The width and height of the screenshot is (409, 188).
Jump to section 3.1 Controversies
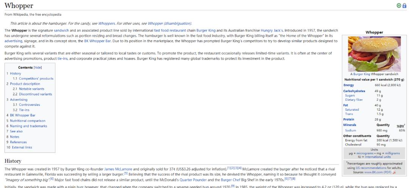pyautogui.click(x=30, y=105)
